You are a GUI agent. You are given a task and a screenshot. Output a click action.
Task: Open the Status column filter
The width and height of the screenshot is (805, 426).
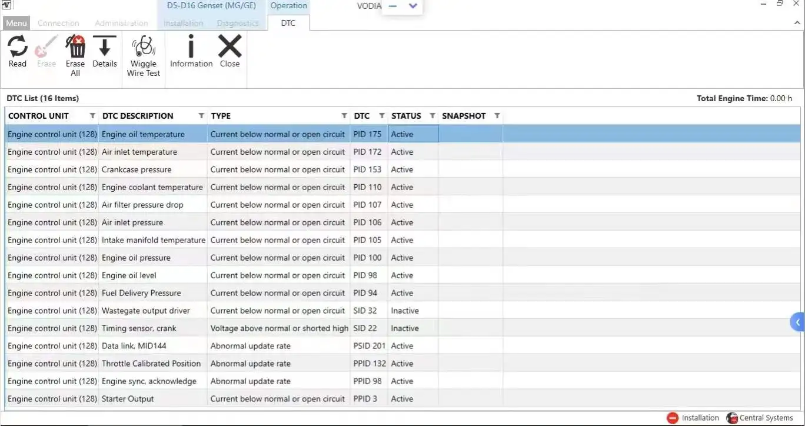point(433,116)
